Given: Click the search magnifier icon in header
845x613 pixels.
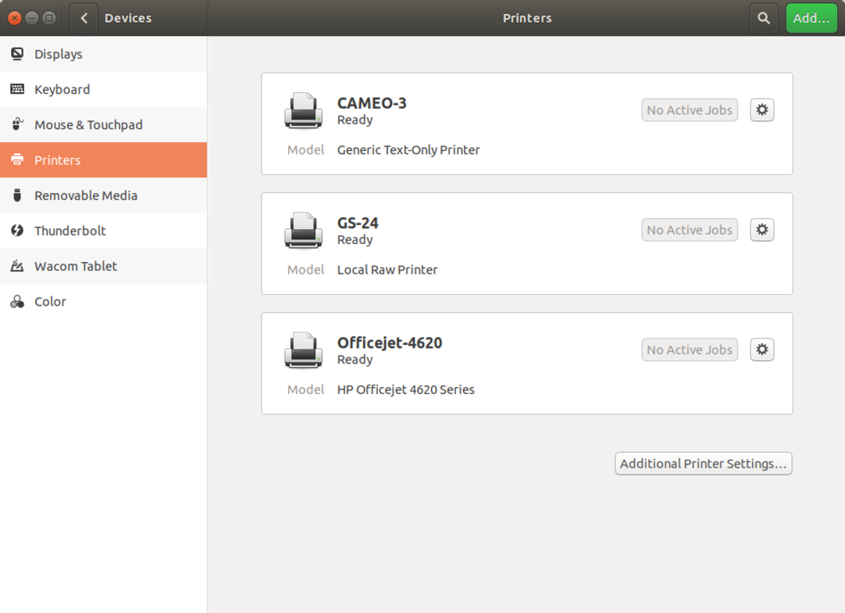Looking at the screenshot, I should click(x=764, y=18).
